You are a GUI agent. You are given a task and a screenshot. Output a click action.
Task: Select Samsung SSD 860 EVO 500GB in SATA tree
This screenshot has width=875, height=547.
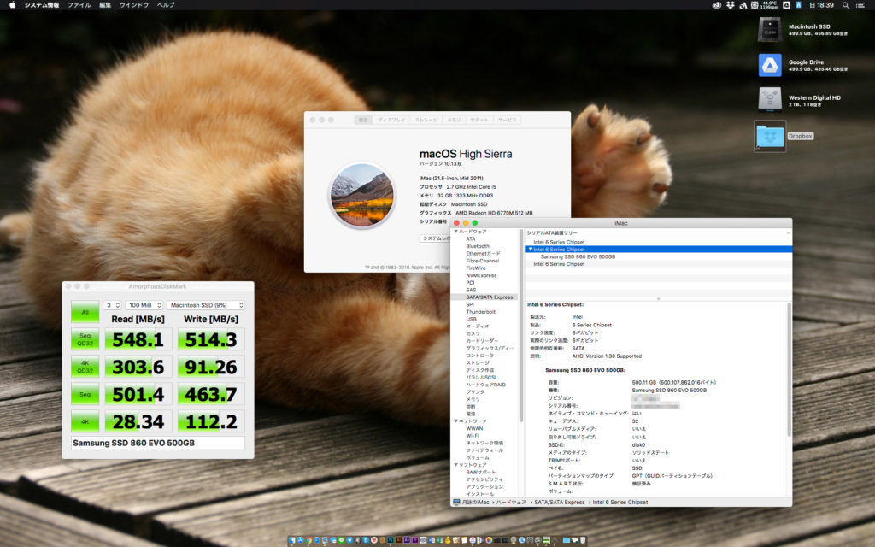point(578,256)
